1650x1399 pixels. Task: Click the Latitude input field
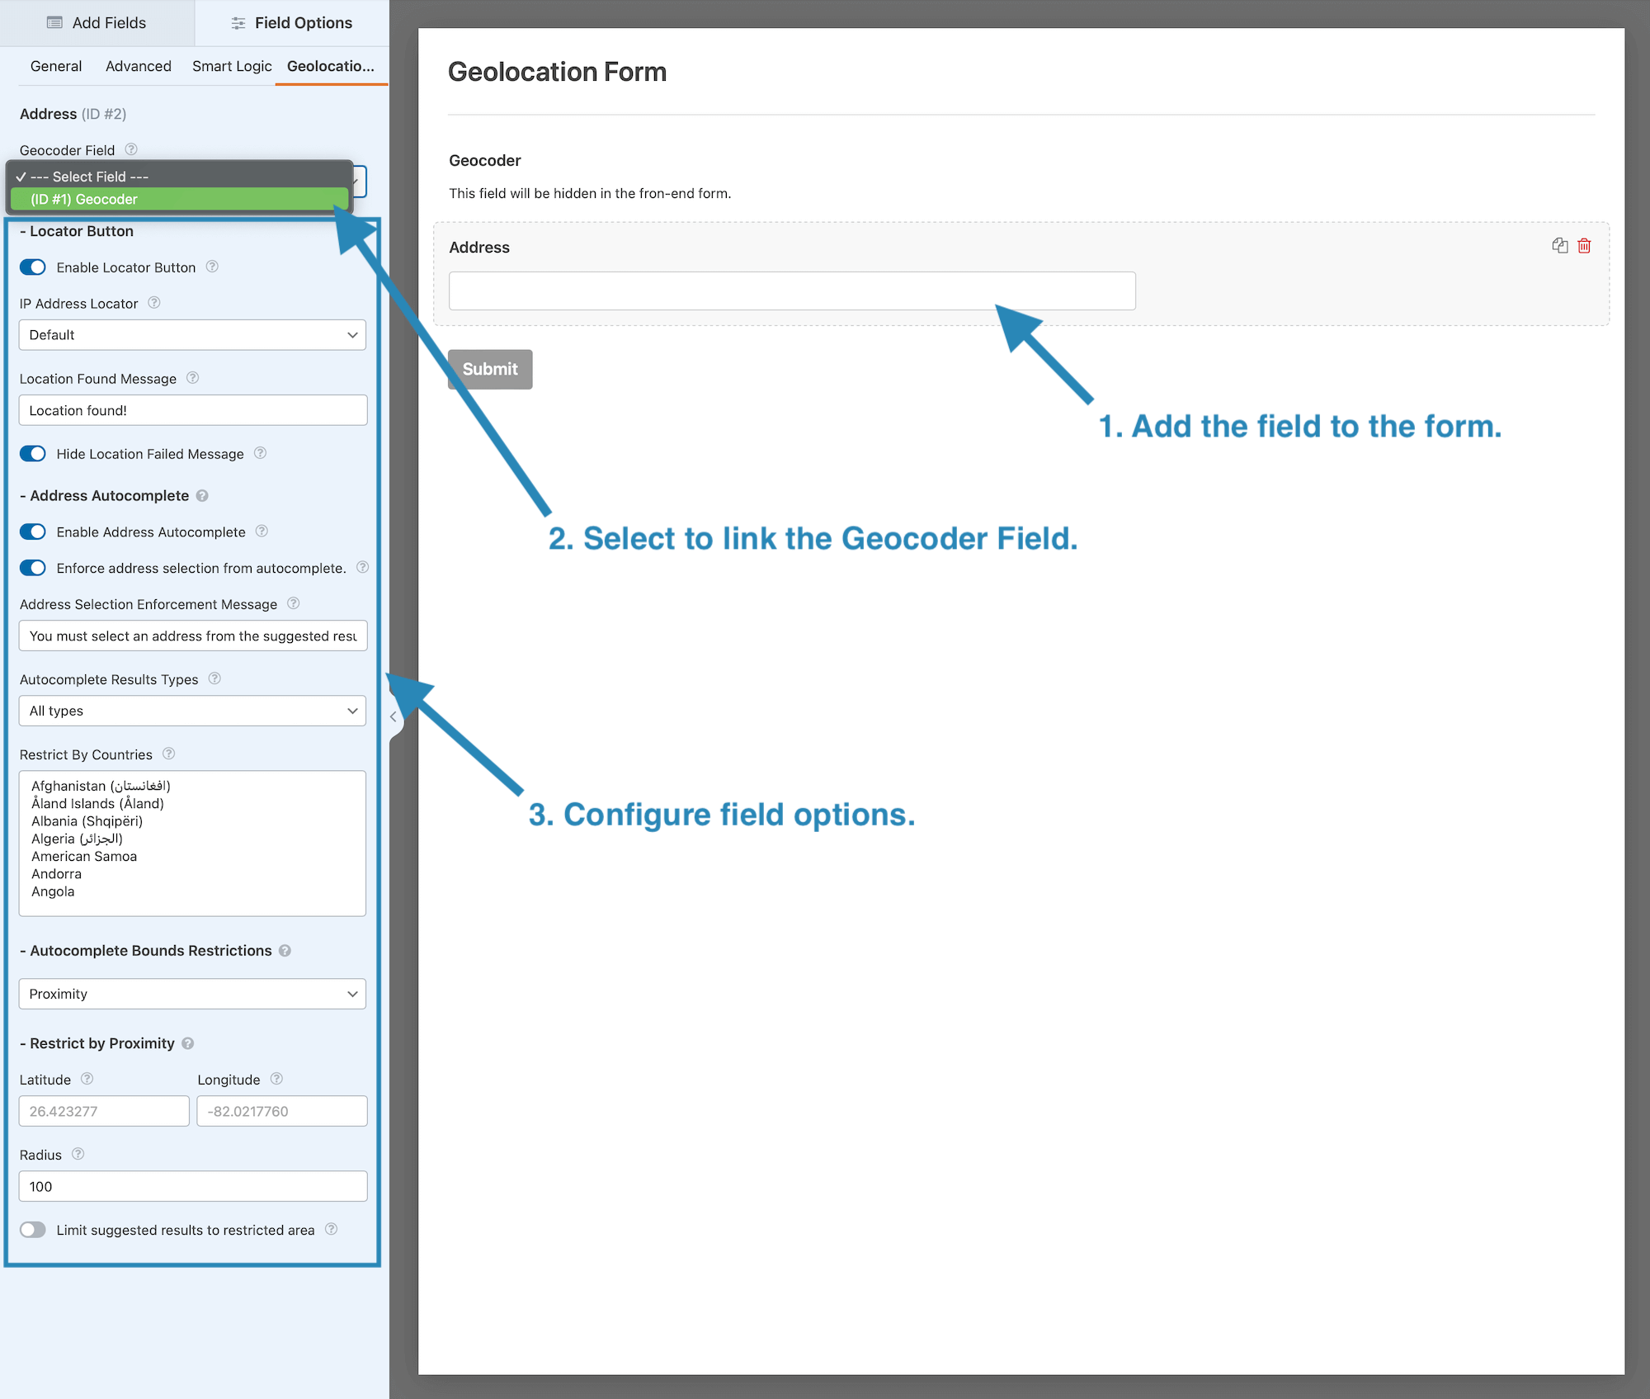104,1111
